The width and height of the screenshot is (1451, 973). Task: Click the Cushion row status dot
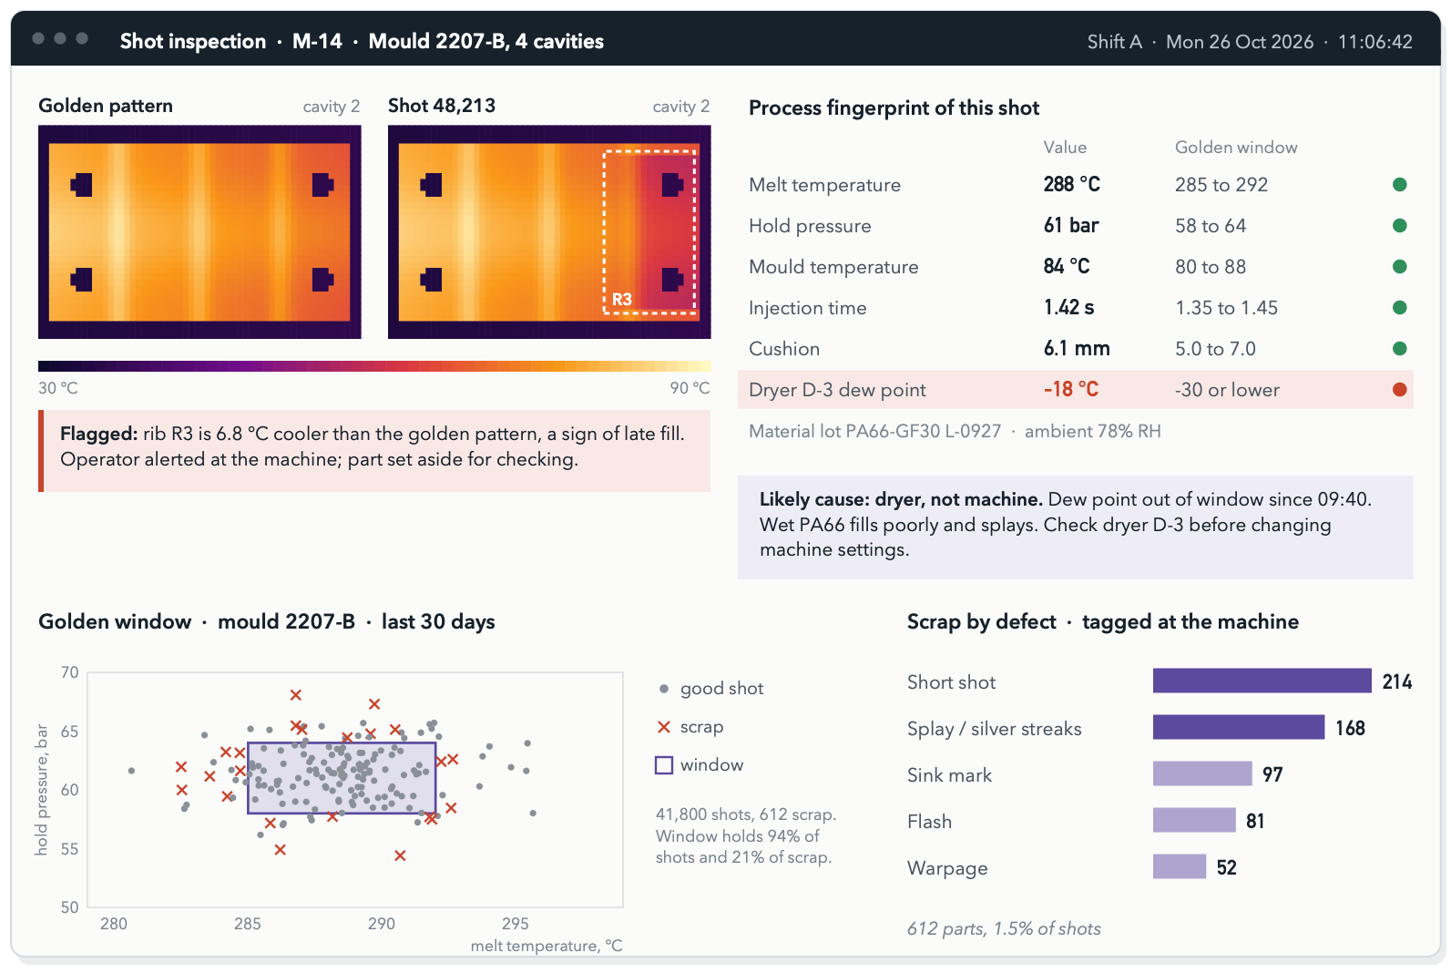click(1400, 349)
